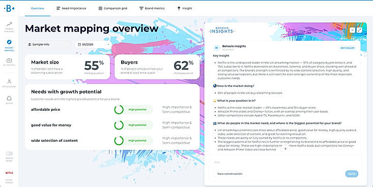373x187 pixels.
Task: Open Ad Testing in the sidebar
Action: (x=9, y=62)
